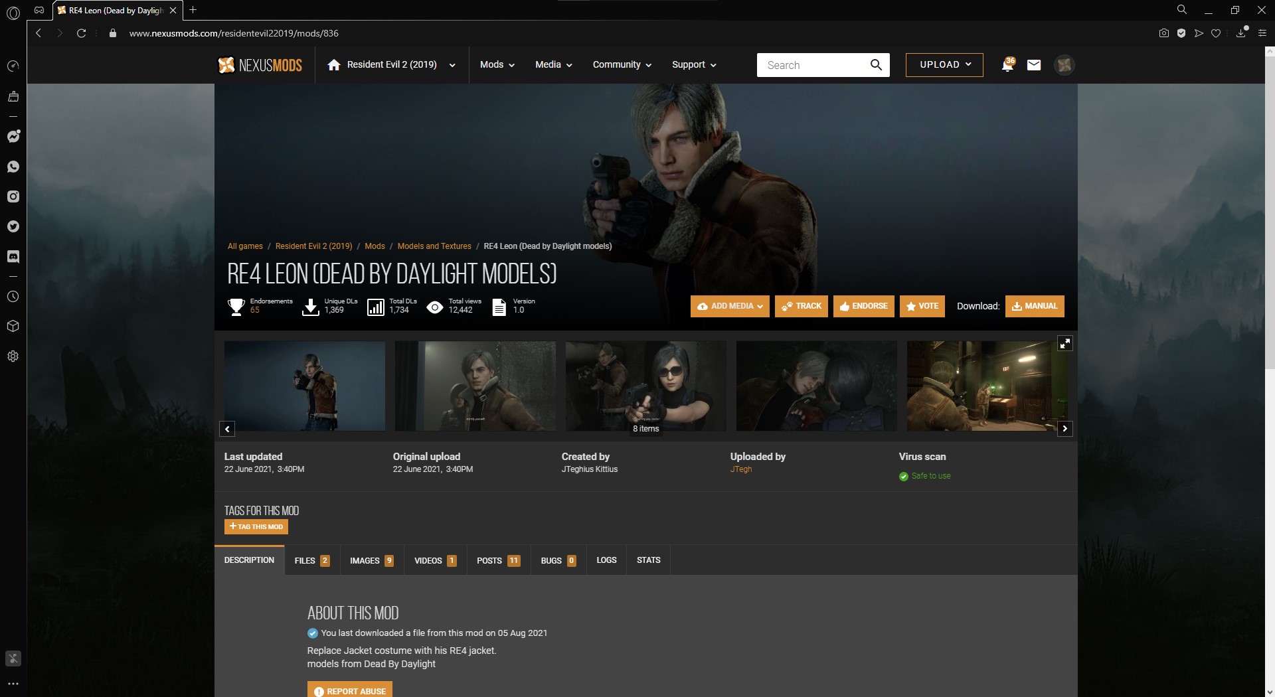Click the send-arrow icon in the address bar

point(1199,33)
